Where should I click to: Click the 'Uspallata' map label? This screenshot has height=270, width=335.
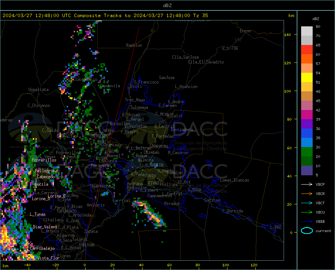[38, 90]
